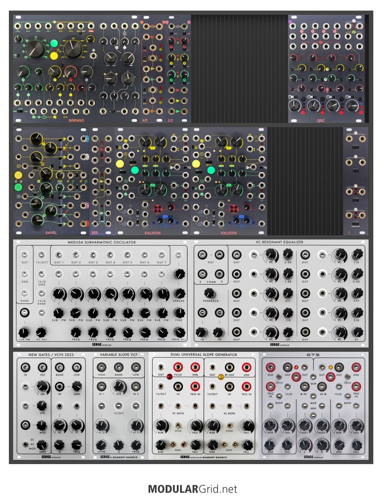Click the VC Resonant Equalizer title
The image size is (386, 498).
pos(279,242)
